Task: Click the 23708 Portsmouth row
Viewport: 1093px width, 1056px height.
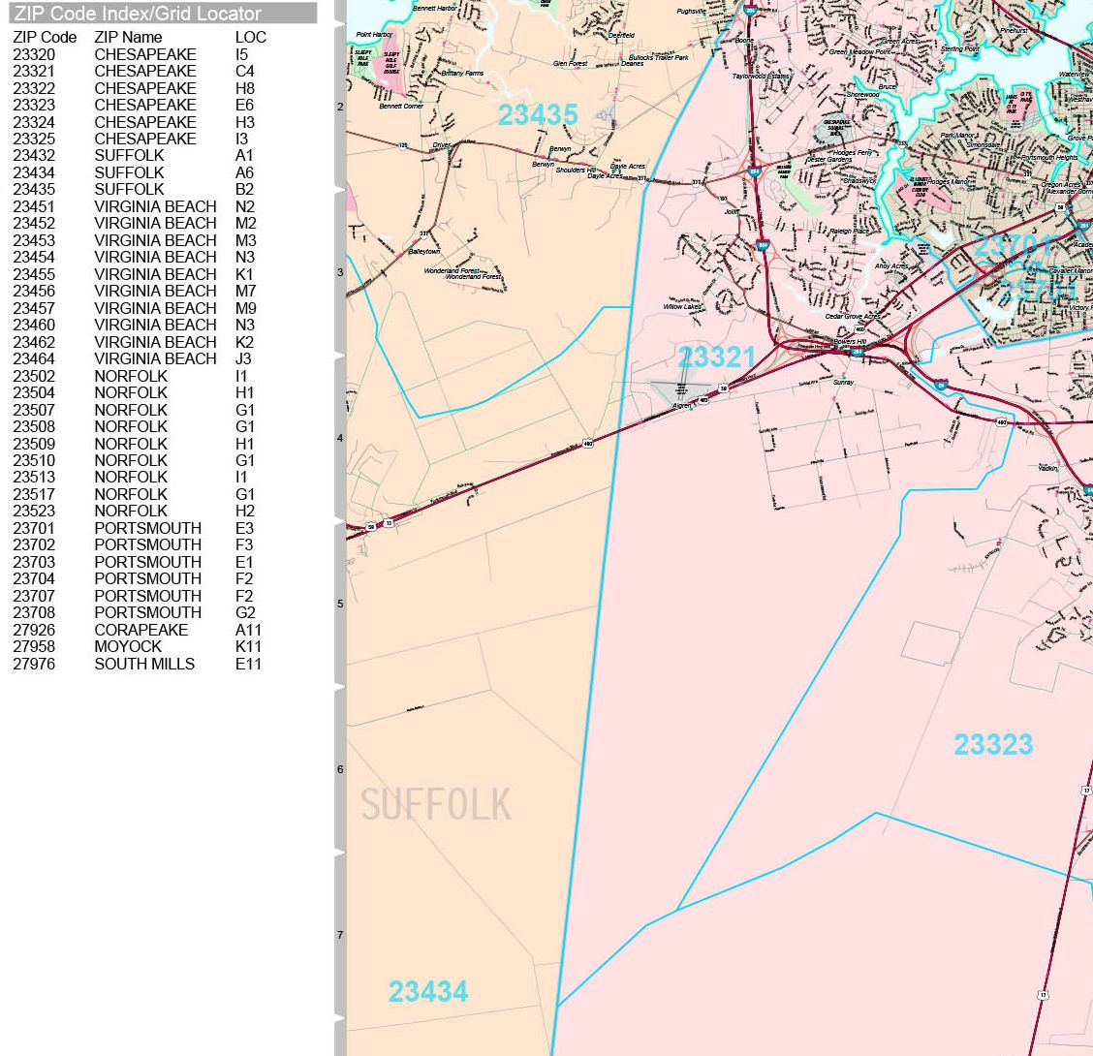Action: click(x=140, y=612)
